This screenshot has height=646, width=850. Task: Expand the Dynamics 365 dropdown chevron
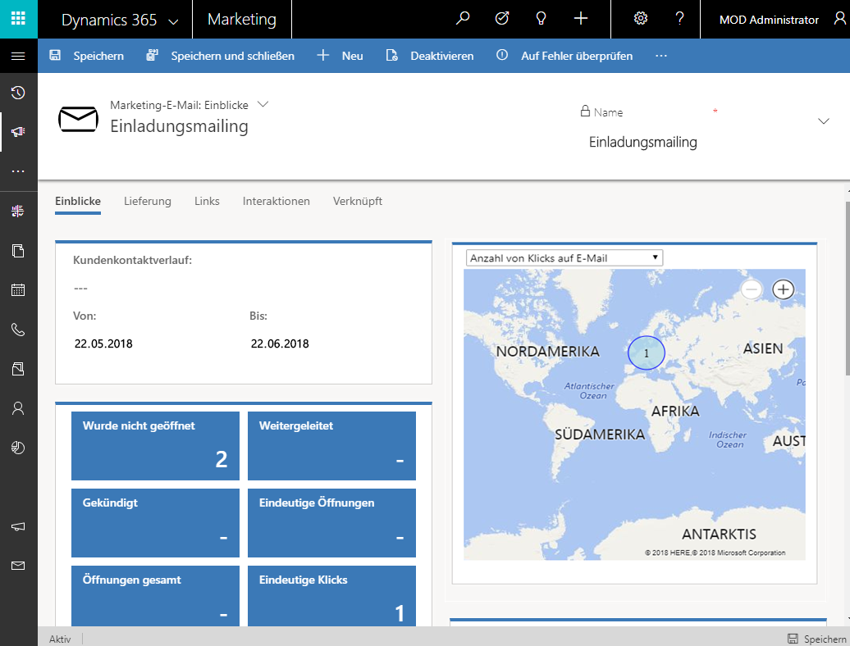tap(173, 21)
